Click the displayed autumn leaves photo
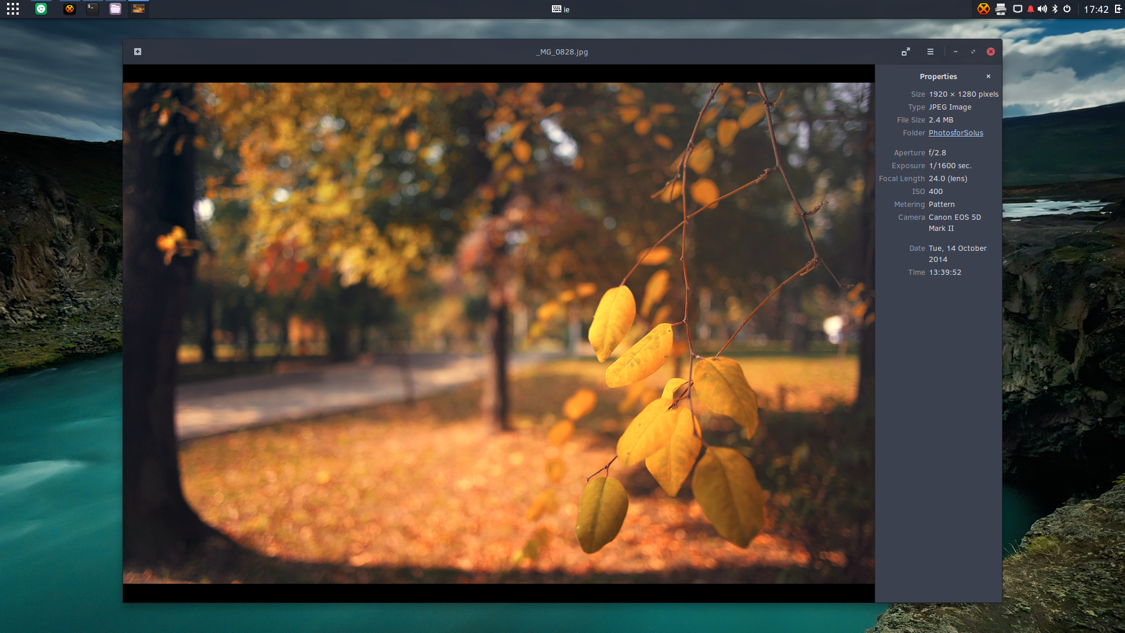Viewport: 1125px width, 633px height. 499,333
